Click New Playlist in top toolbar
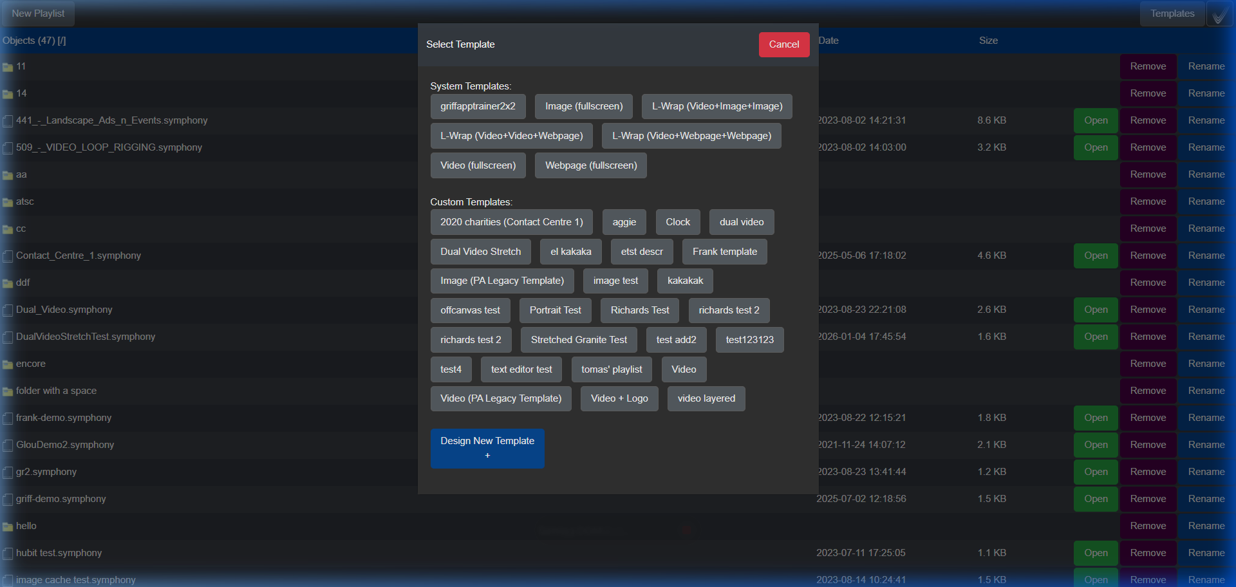The width and height of the screenshot is (1236, 587). [38, 14]
